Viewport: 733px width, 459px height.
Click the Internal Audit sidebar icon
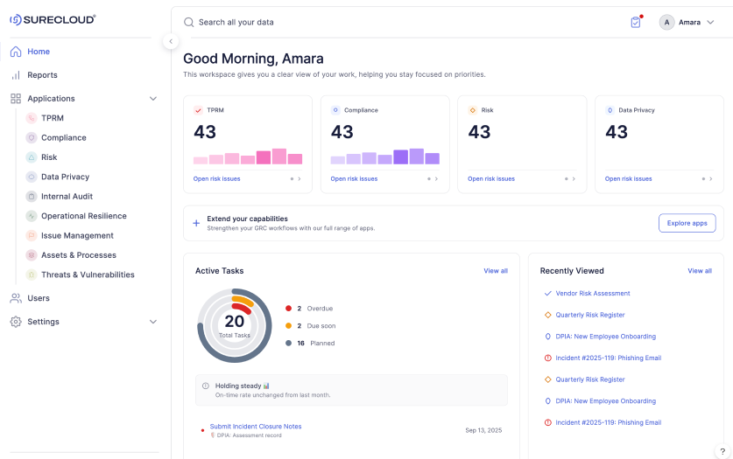(32, 197)
